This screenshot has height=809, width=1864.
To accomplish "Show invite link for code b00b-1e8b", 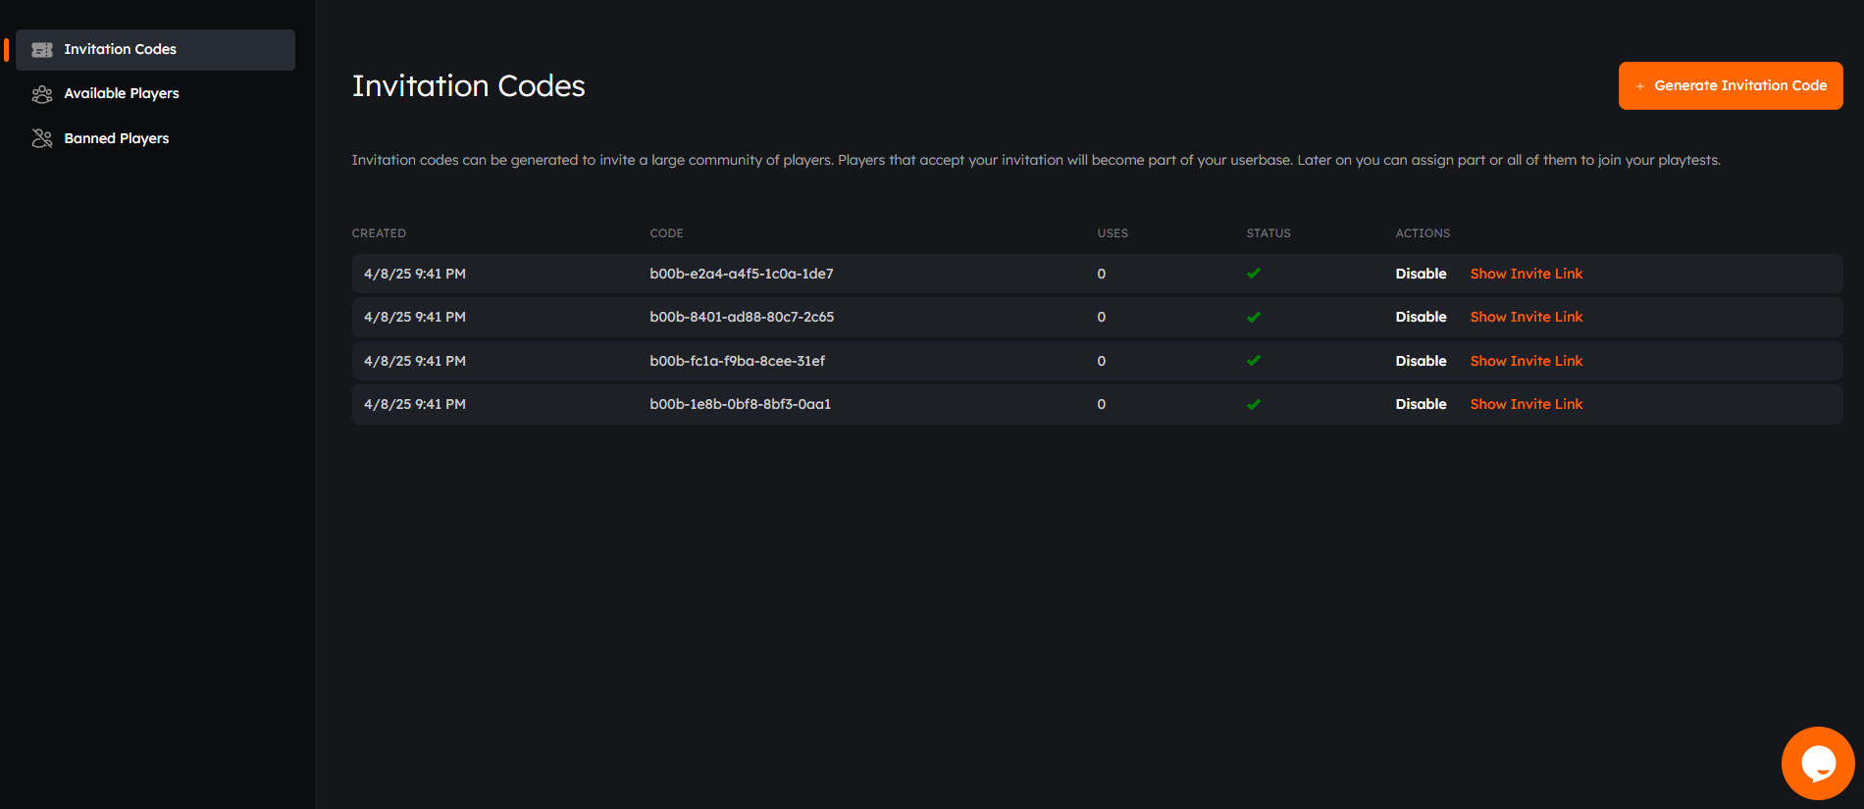I will click(x=1527, y=404).
